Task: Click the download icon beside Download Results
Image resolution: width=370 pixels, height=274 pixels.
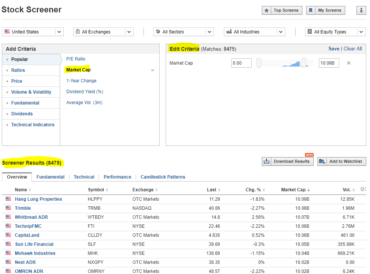Action: (266, 161)
